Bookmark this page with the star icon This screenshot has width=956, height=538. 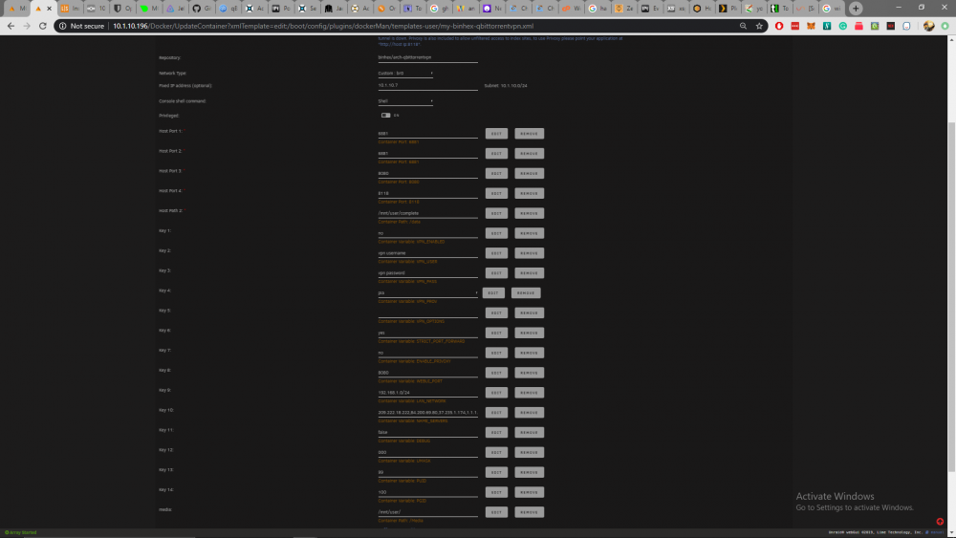(759, 26)
